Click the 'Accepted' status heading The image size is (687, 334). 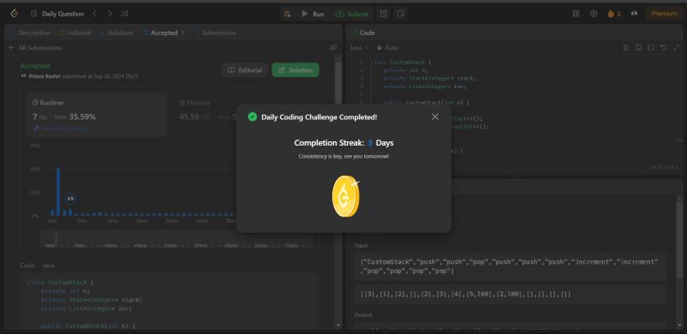pyautogui.click(x=35, y=66)
